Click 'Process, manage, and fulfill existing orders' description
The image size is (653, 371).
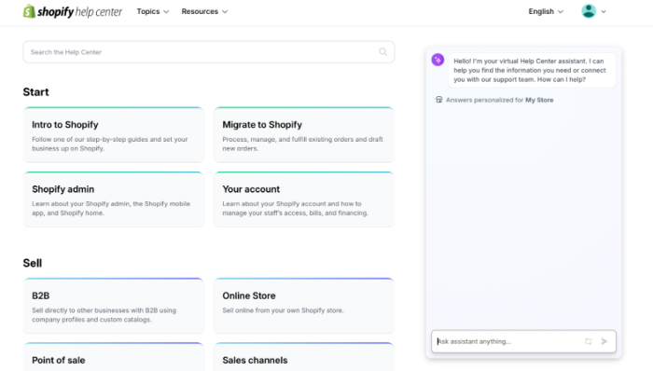303,144
